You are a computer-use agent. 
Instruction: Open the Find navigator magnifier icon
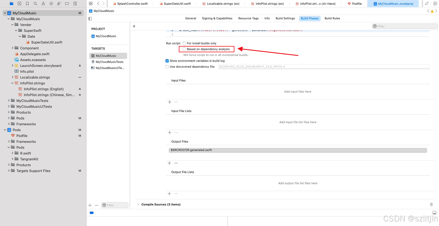pyautogui.click(x=35, y=4)
